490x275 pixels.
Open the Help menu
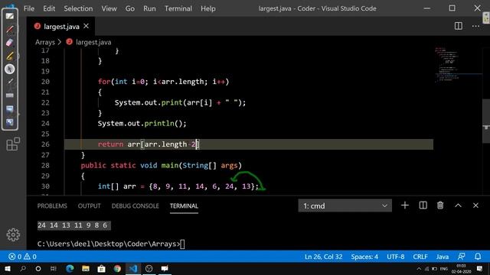pyautogui.click(x=208, y=8)
